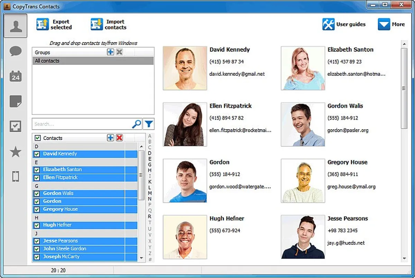Screen dimensions: 415x278
Task: Uncheck Jesse Pearsons checkbox
Action: (37, 241)
